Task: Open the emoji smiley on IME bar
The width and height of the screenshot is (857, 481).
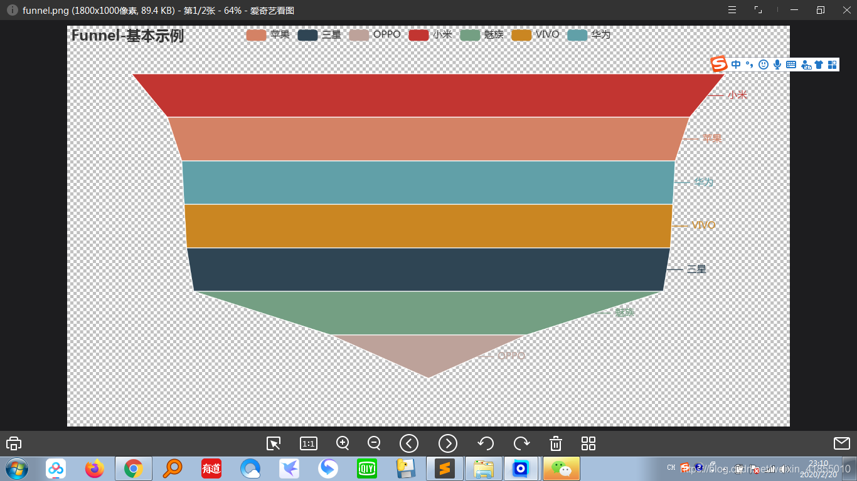Action: pos(764,65)
